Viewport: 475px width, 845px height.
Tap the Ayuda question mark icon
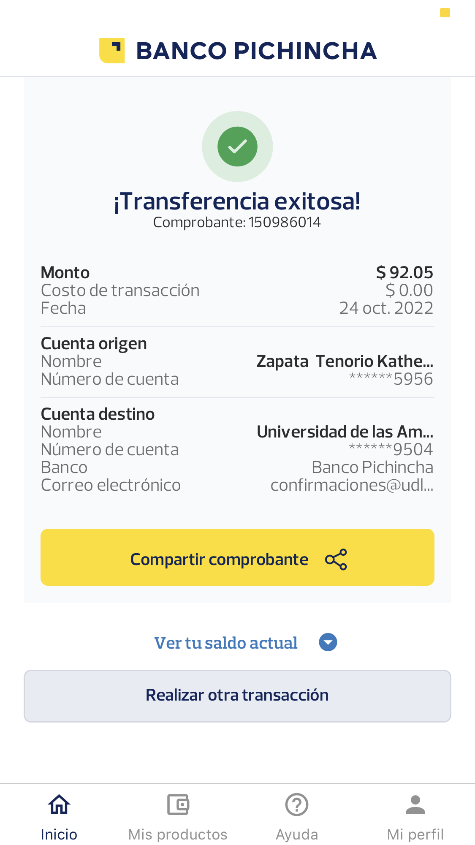pos(297,804)
